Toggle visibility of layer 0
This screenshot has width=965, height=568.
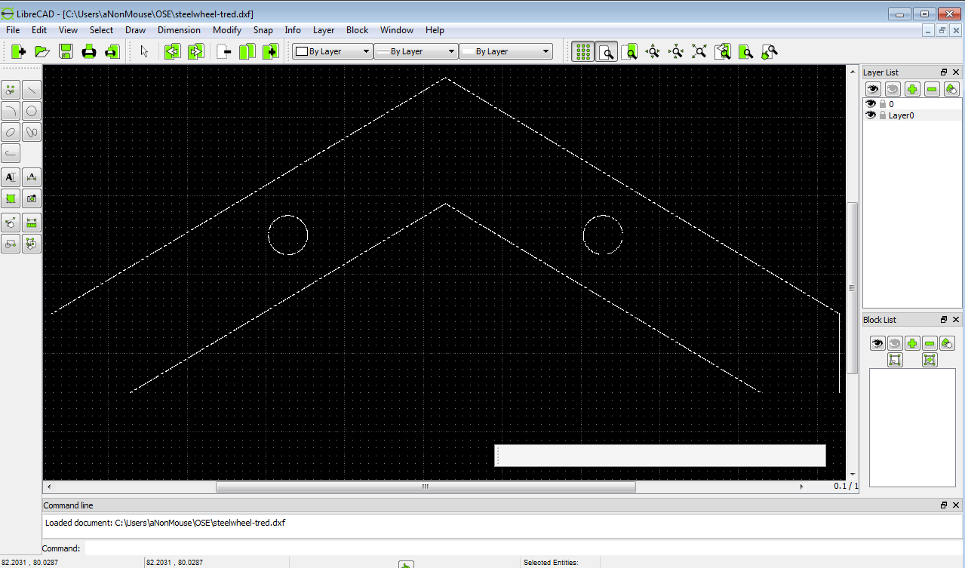(x=871, y=104)
